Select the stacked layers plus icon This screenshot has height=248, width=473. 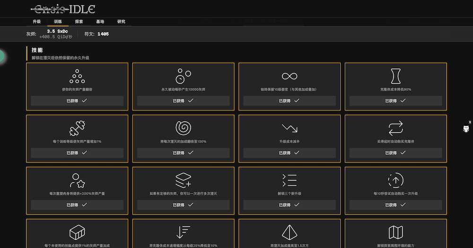(183, 180)
